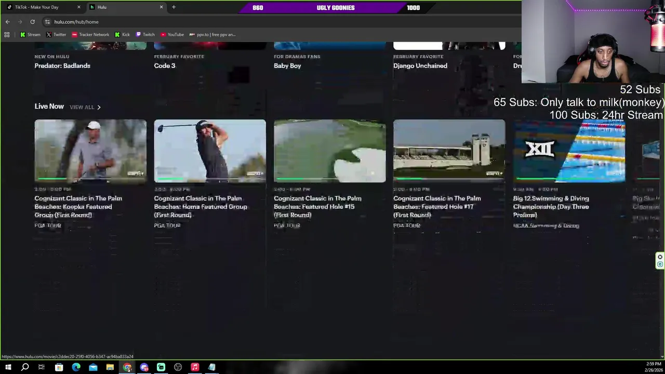Open Featured Hole #17 thumbnail
The image size is (665, 374).
tap(449, 151)
